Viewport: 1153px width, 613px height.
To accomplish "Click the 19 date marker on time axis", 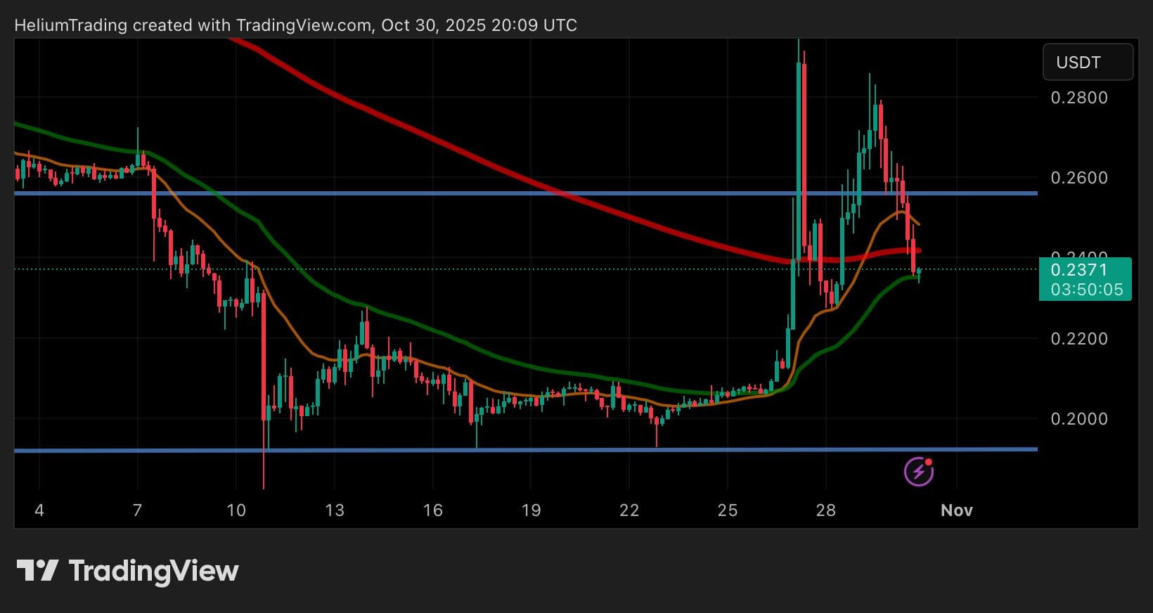I will coord(531,510).
